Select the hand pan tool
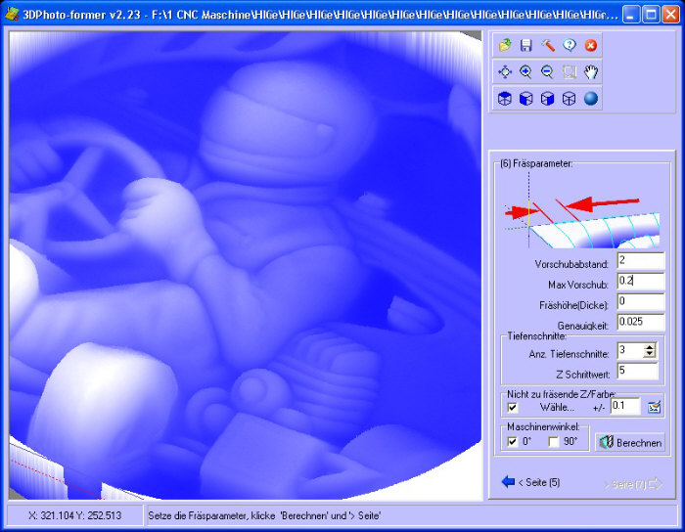This screenshot has height=532, width=685. (x=591, y=71)
